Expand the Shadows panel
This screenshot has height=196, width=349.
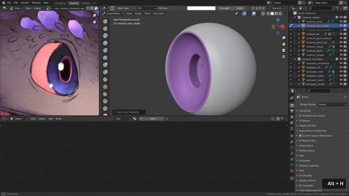pos(304,161)
